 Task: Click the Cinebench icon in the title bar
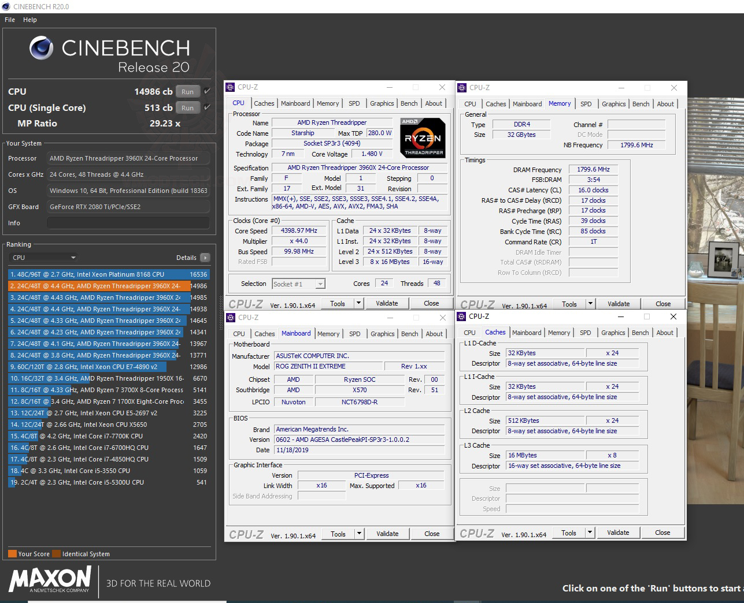tap(5, 6)
